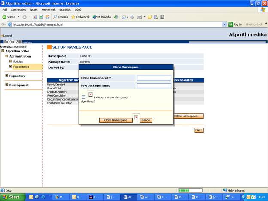Open the Fájl menu
Viewport: 268px width, 201px height.
coord(5,10)
